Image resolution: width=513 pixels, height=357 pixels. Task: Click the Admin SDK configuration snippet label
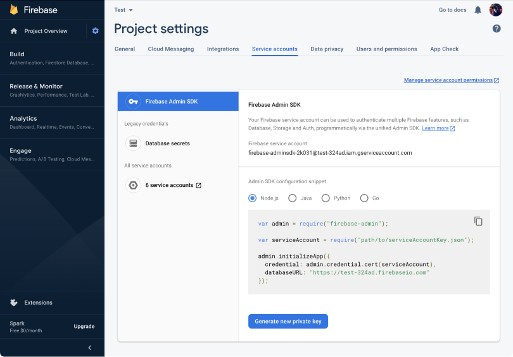pos(287,181)
